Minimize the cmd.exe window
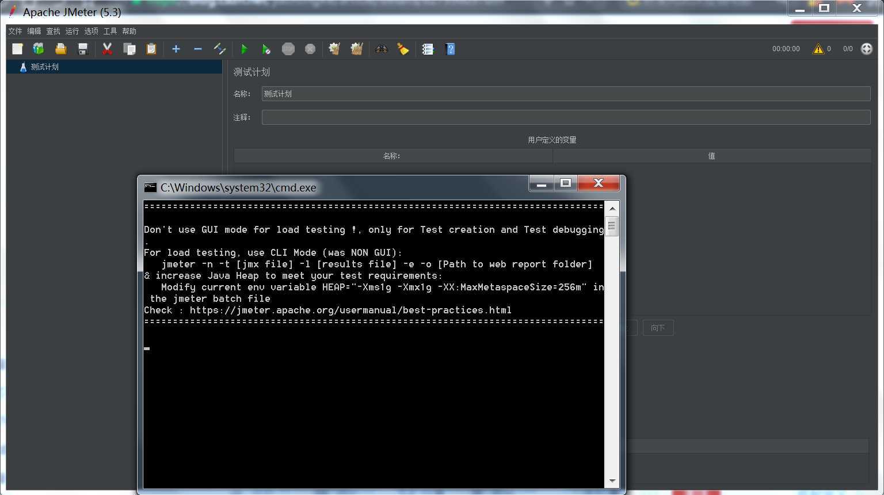 [541, 183]
